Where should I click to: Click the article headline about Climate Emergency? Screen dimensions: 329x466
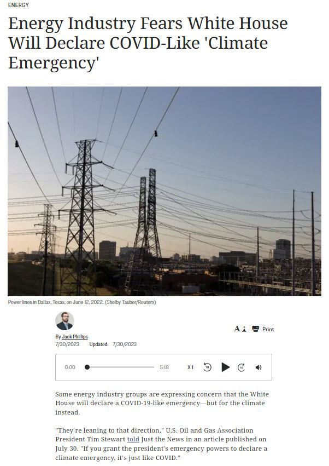click(148, 43)
